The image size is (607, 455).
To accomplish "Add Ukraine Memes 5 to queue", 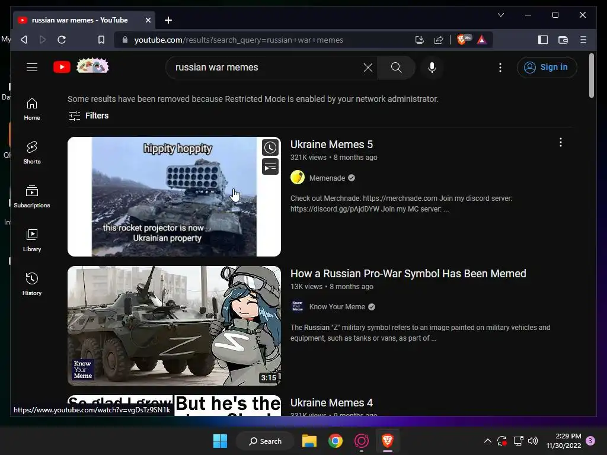I will click(270, 166).
